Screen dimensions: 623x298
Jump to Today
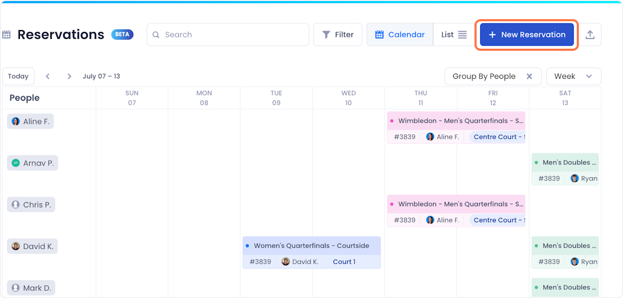pos(18,76)
